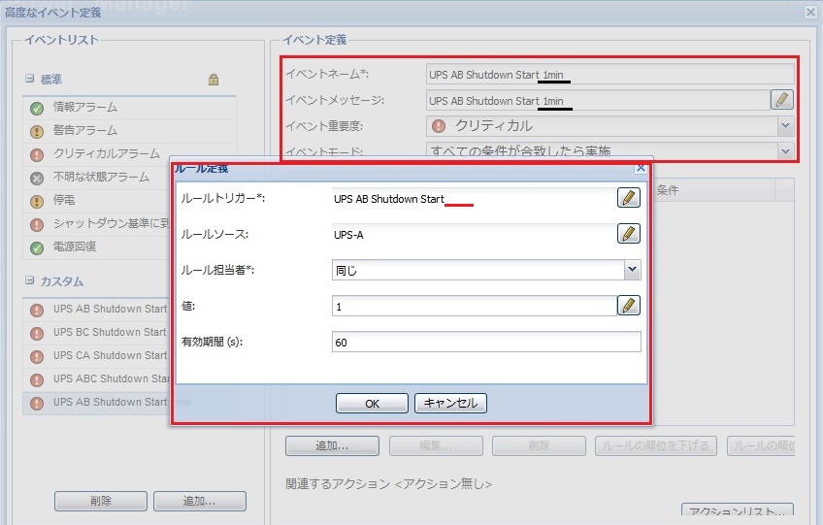
Task: Click pencil edit icon next to value field
Action: [629, 306]
